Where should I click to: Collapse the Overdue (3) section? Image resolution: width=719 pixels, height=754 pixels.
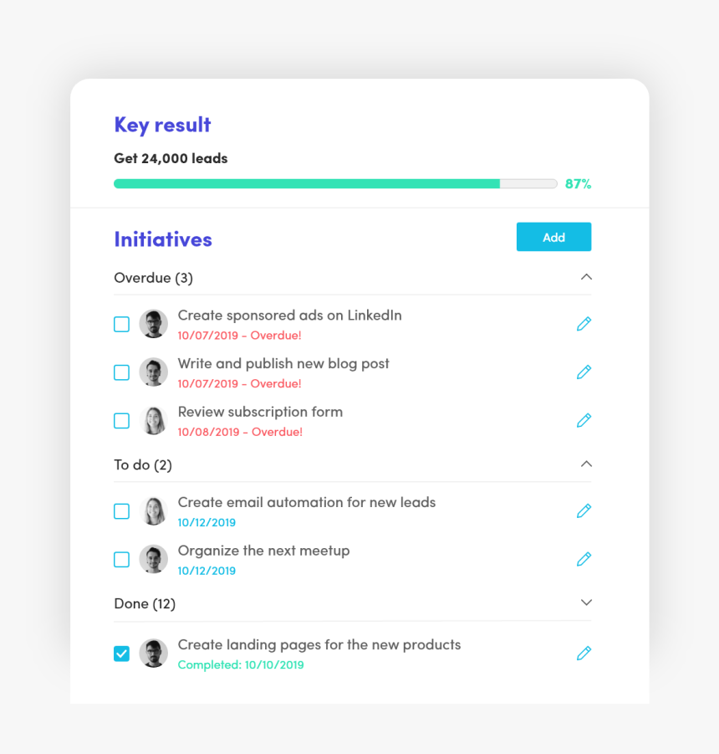pyautogui.click(x=586, y=277)
